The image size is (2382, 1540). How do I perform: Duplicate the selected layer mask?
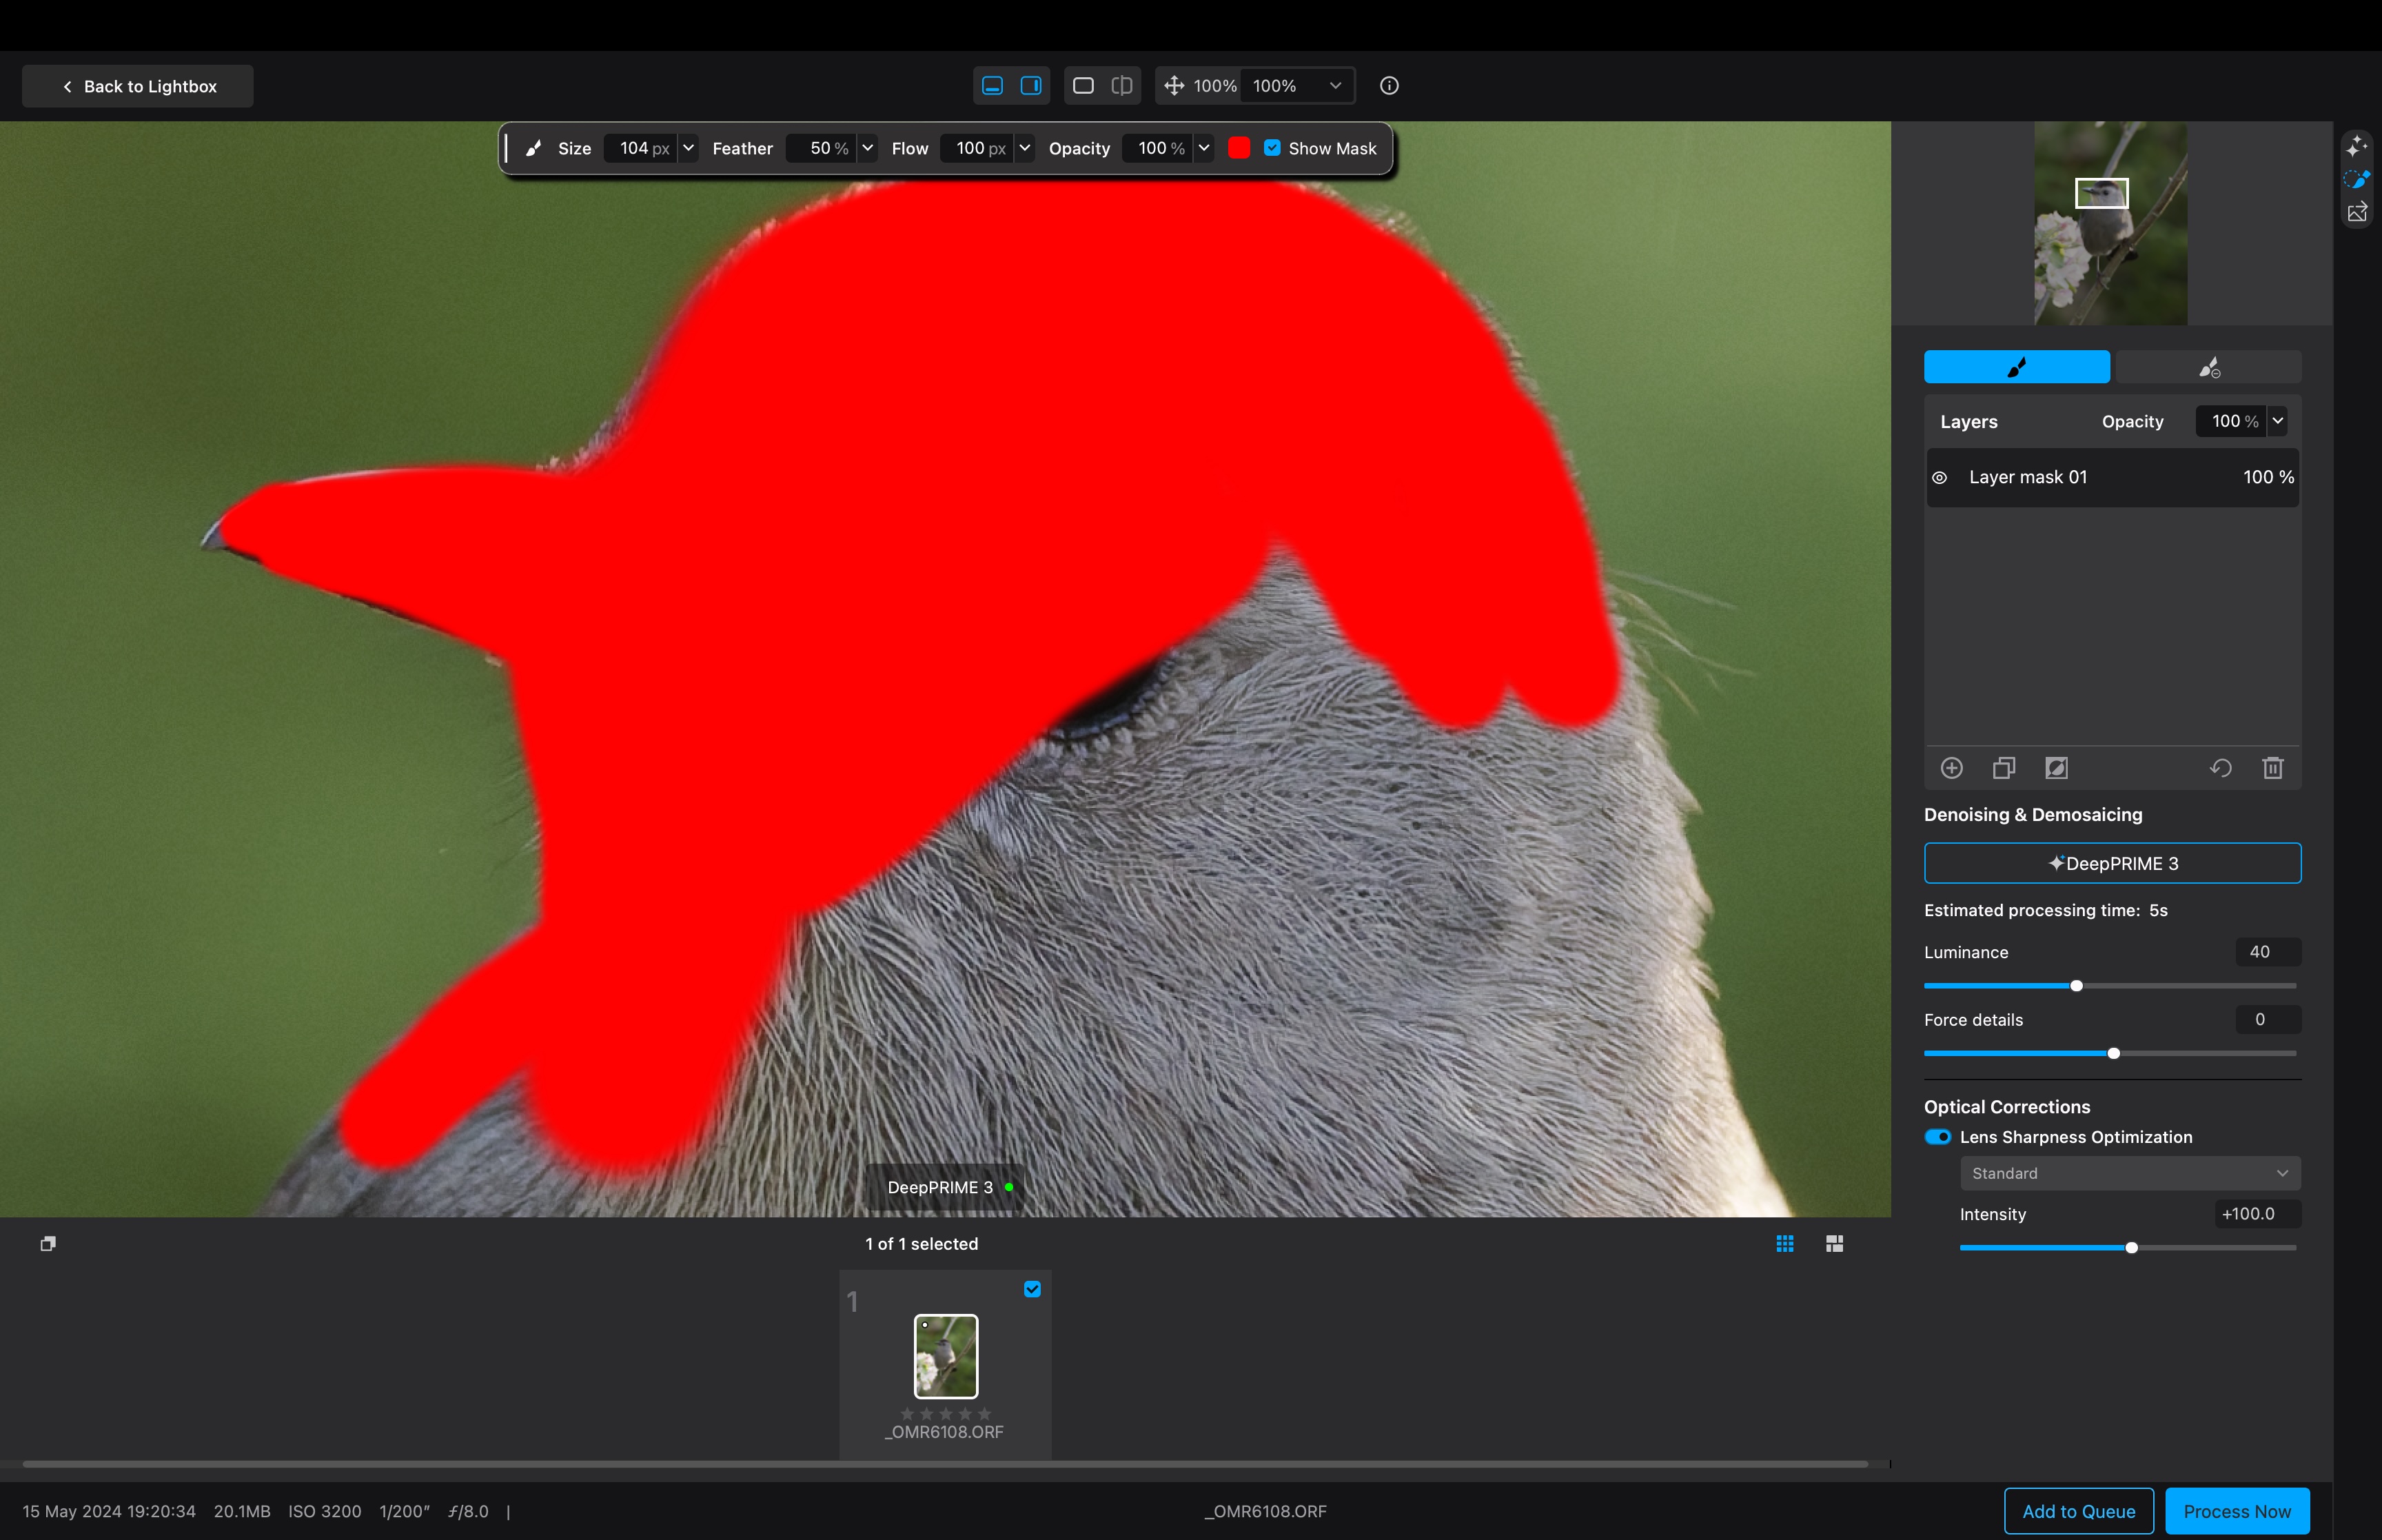click(x=2003, y=768)
